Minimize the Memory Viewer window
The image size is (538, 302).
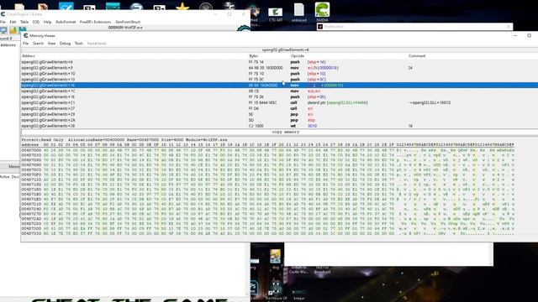[515, 35]
